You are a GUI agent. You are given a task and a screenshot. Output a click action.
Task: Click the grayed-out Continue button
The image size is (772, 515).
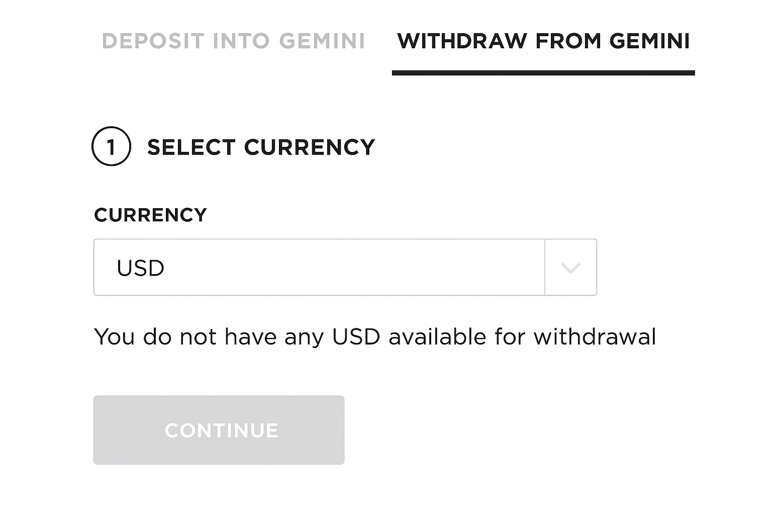(x=219, y=430)
